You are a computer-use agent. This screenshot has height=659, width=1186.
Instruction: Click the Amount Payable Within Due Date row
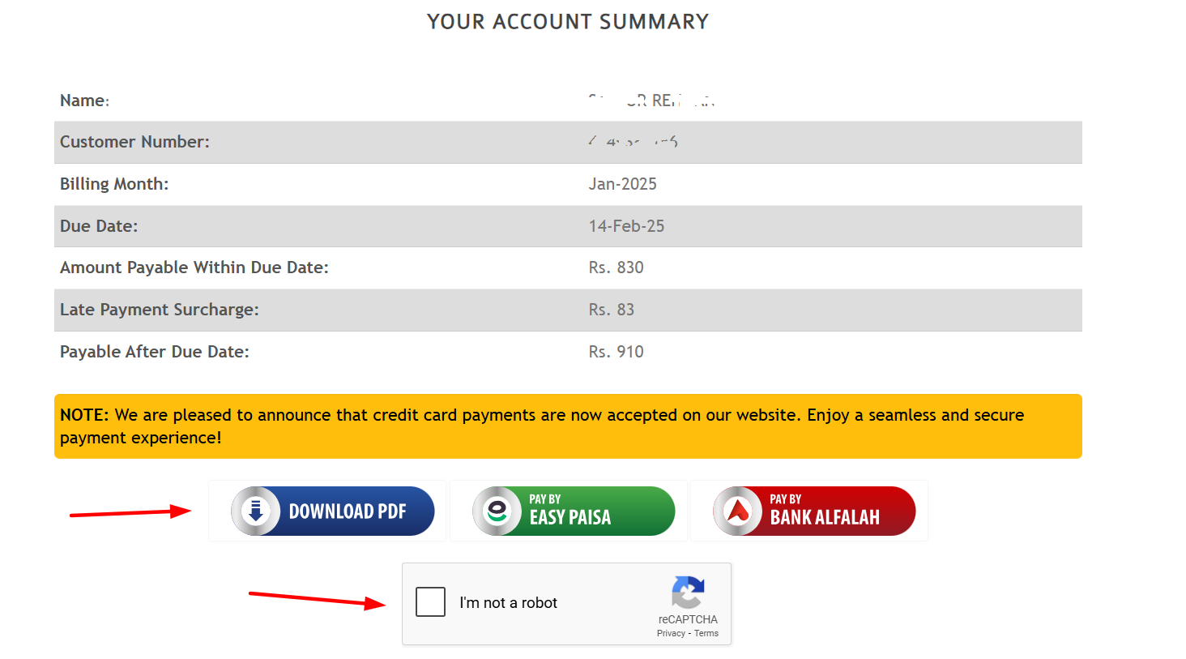click(x=567, y=267)
